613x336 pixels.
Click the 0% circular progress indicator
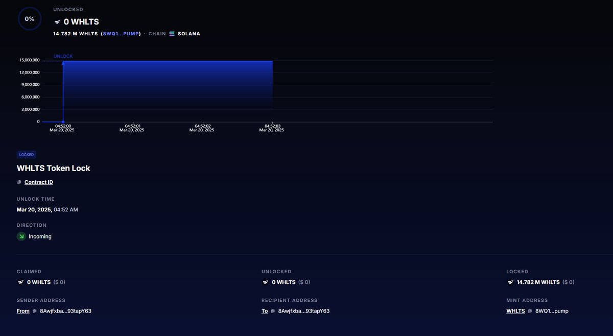(x=29, y=18)
